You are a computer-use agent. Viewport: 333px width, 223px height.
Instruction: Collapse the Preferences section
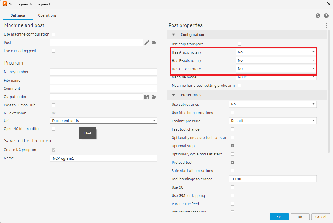[x=173, y=95]
